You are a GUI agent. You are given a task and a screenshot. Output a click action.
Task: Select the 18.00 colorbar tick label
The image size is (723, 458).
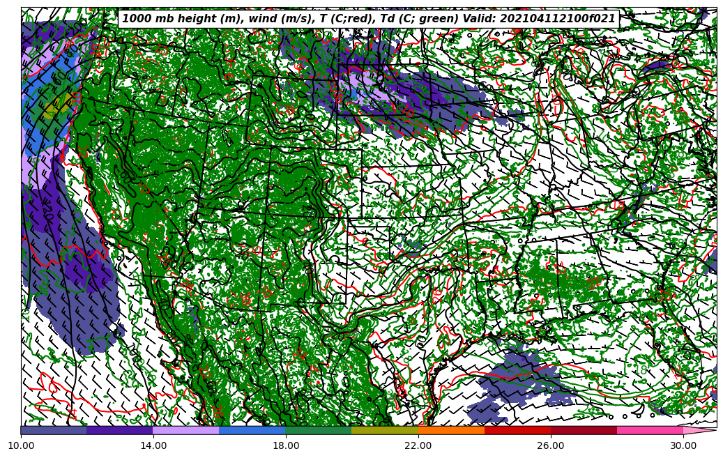click(x=286, y=445)
